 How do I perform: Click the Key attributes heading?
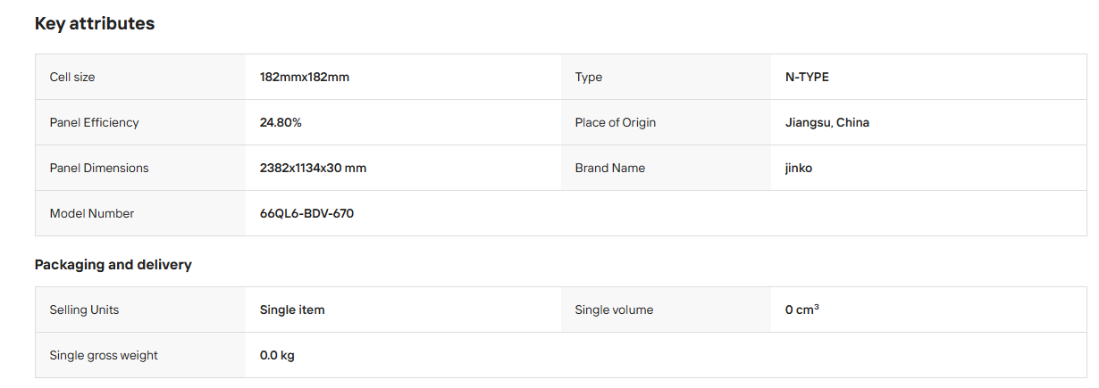(x=95, y=24)
